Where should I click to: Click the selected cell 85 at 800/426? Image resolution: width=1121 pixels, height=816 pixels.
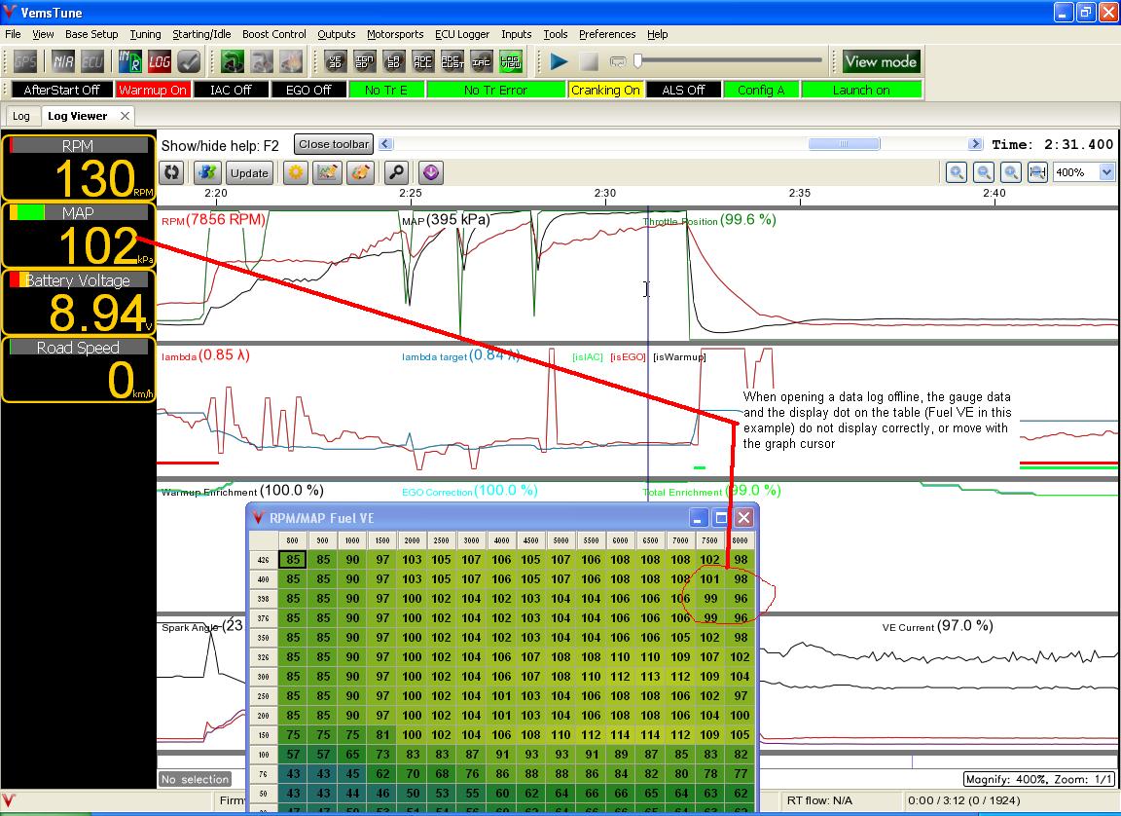click(293, 559)
